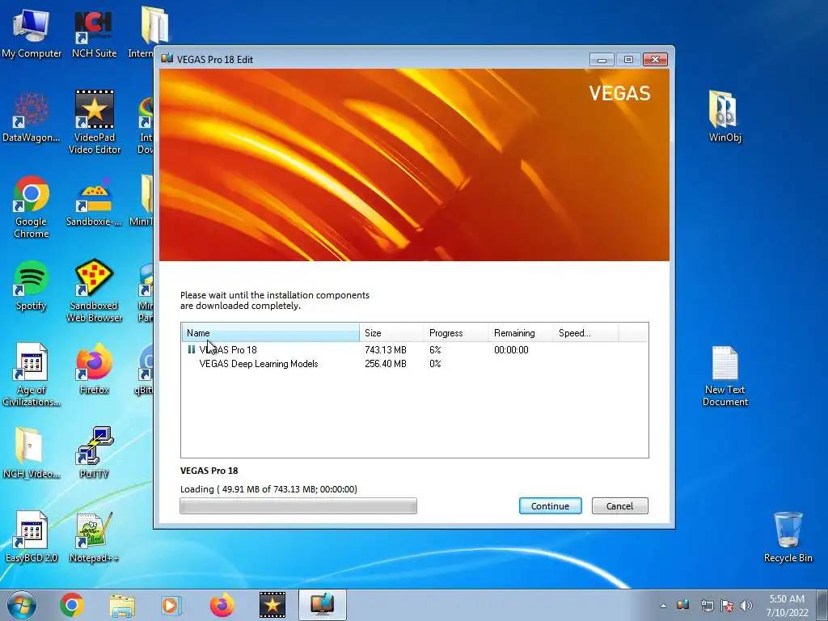Viewport: 828px width, 621px height.
Task: Click the Speed column header
Action: click(585, 332)
